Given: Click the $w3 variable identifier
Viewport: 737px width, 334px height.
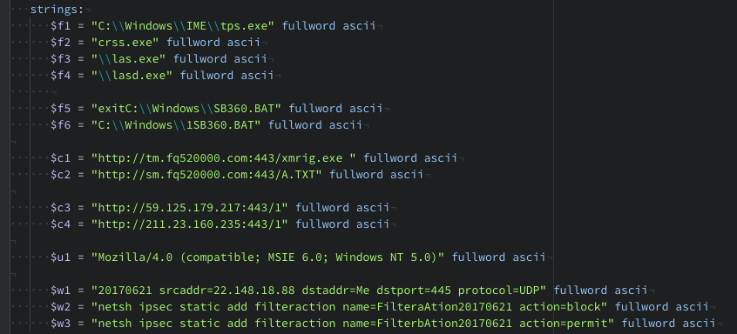Looking at the screenshot, I should coord(61,324).
